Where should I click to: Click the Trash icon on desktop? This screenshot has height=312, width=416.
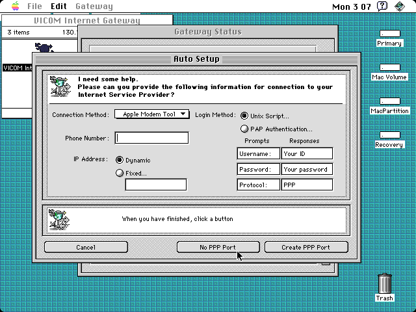point(384,283)
